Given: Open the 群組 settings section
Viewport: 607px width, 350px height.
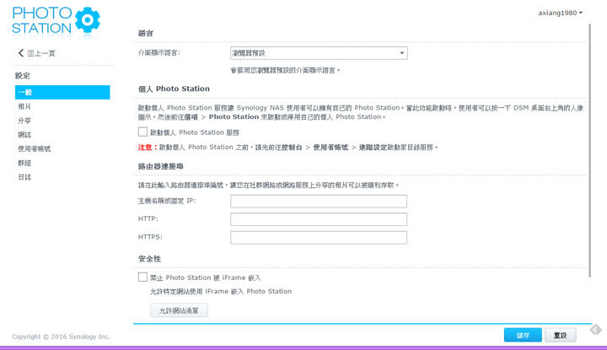Looking at the screenshot, I should tap(24, 163).
